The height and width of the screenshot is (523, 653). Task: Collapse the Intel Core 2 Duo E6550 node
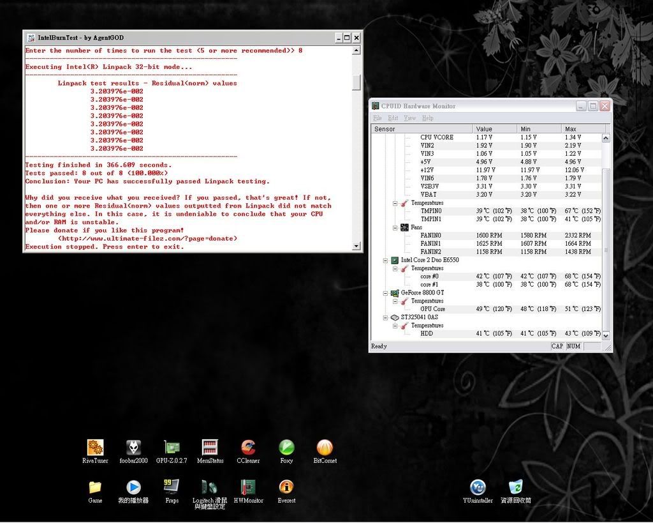tap(386, 261)
